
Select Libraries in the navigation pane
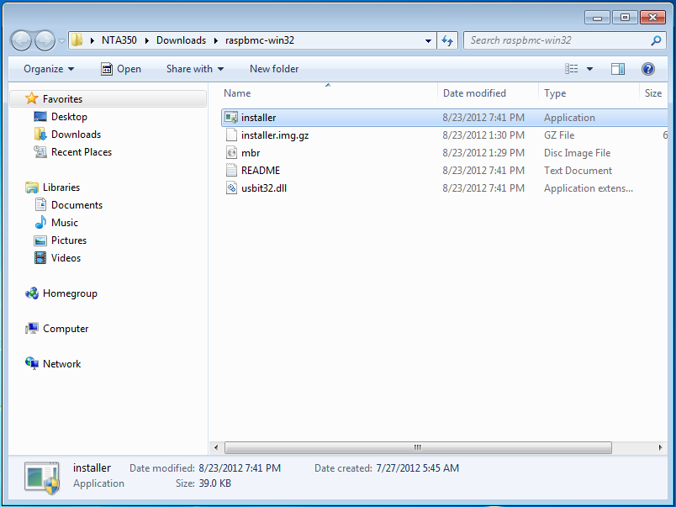pyautogui.click(x=61, y=187)
